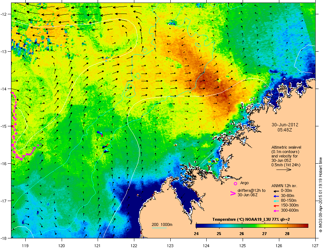
Task: Click the latitude axis label -14
Action: coord(4,89)
